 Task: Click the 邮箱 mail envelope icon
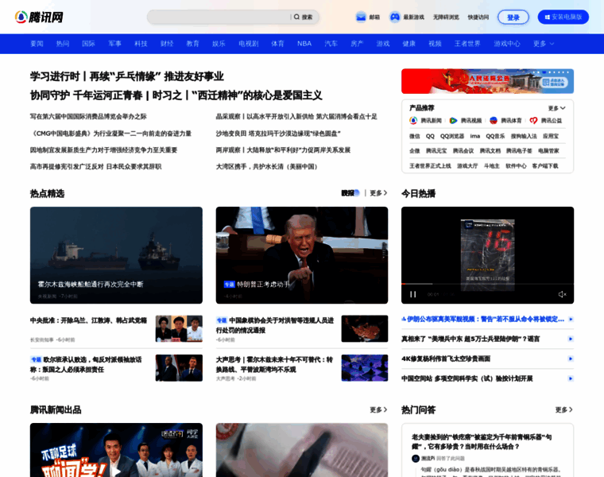[361, 17]
